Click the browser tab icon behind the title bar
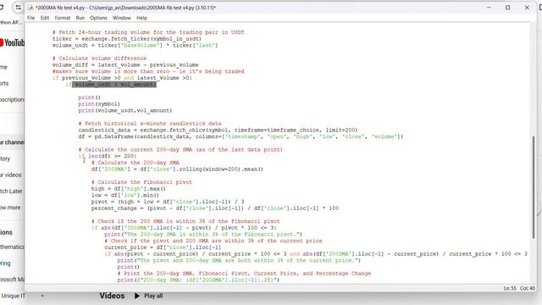542x305 pixels. 18,8
